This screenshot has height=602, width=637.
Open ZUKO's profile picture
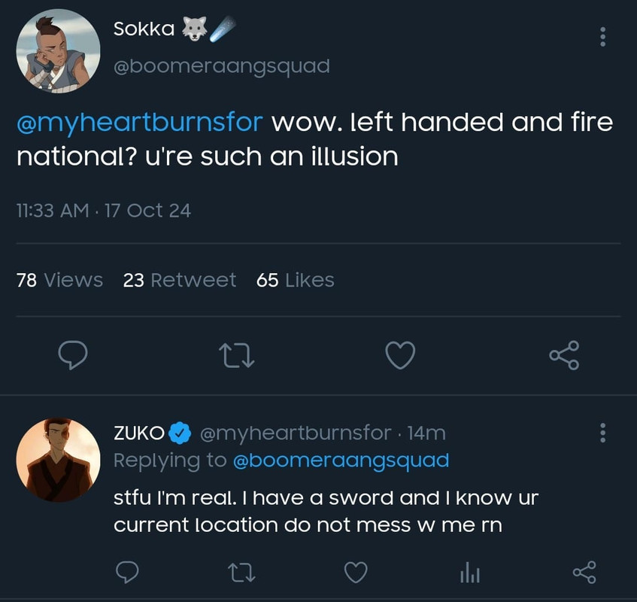[58, 459]
